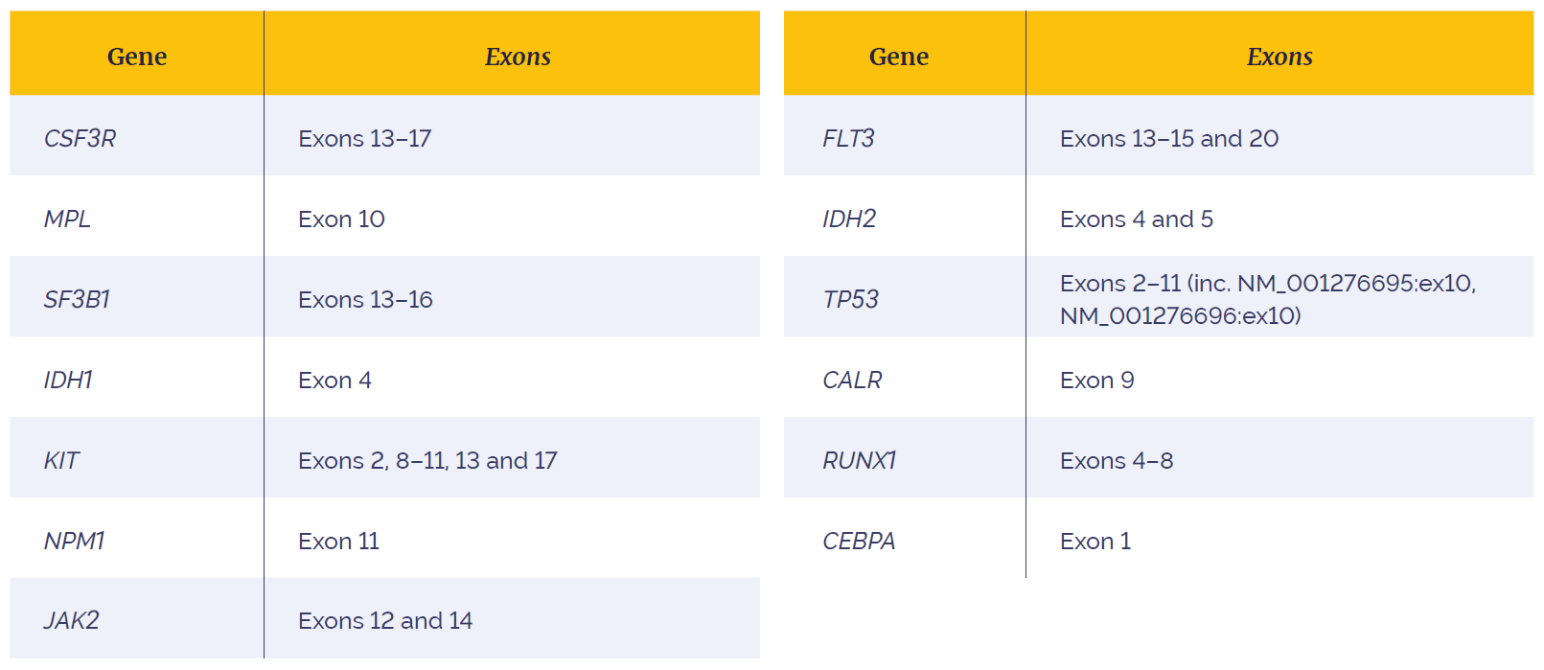Viewport: 1544px width, 670px height.
Task: Select the Exons 13–15 and 20 text
Action: point(1169,139)
